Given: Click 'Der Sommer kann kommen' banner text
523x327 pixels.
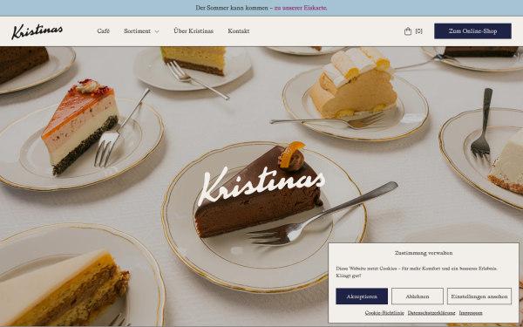Looking at the screenshot, I should click(232, 8).
